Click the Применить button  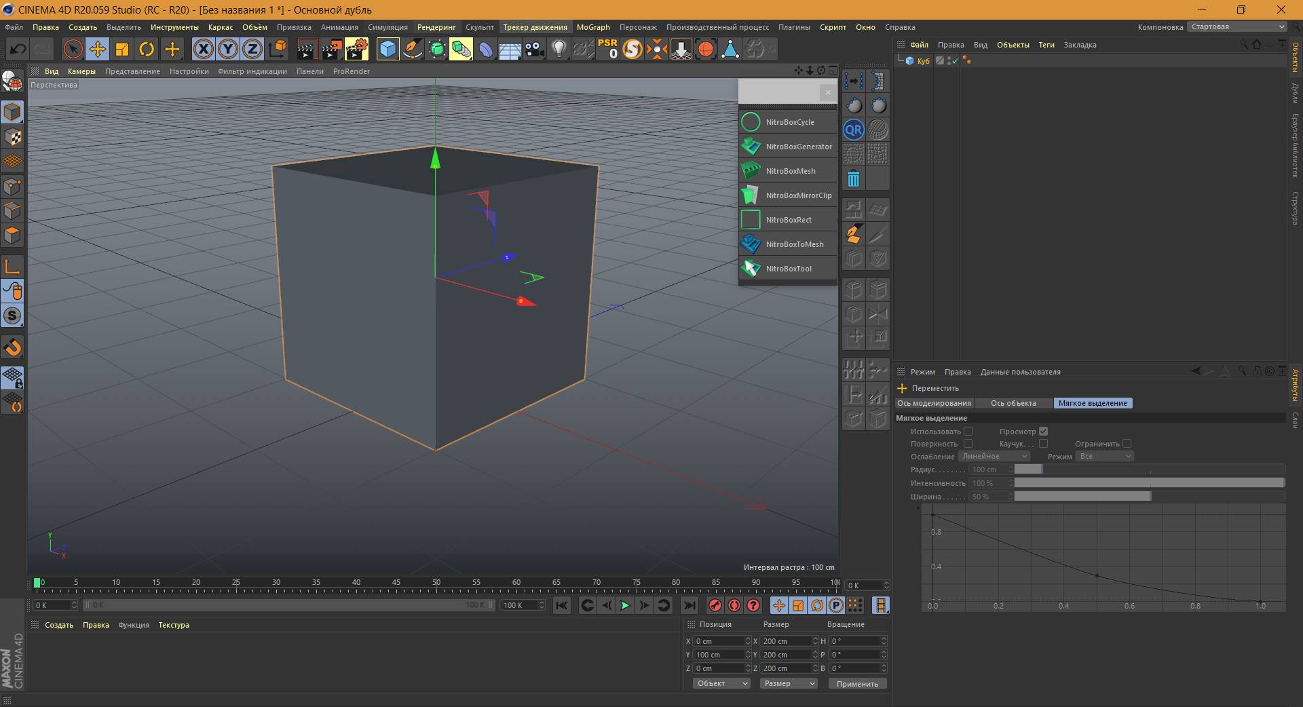coord(857,684)
